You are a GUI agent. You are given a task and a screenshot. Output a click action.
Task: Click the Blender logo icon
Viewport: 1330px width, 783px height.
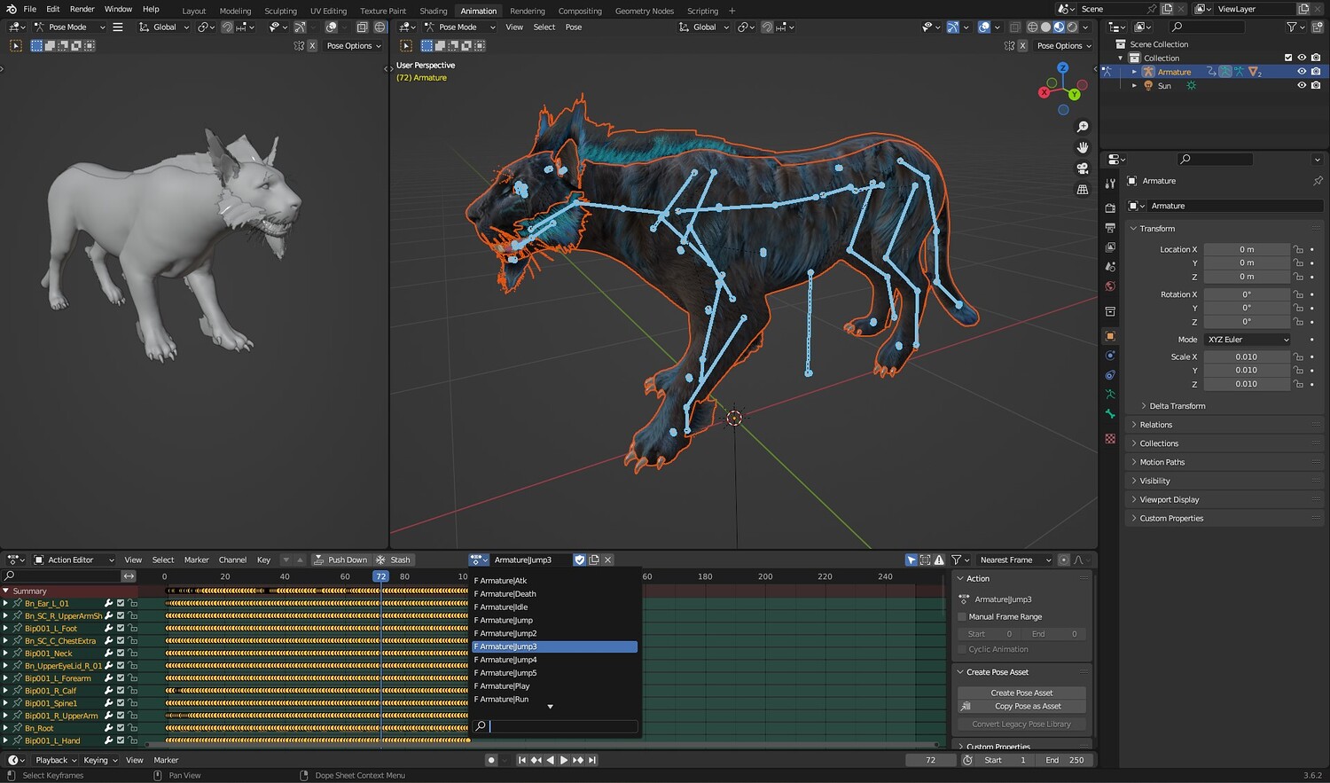click(11, 9)
